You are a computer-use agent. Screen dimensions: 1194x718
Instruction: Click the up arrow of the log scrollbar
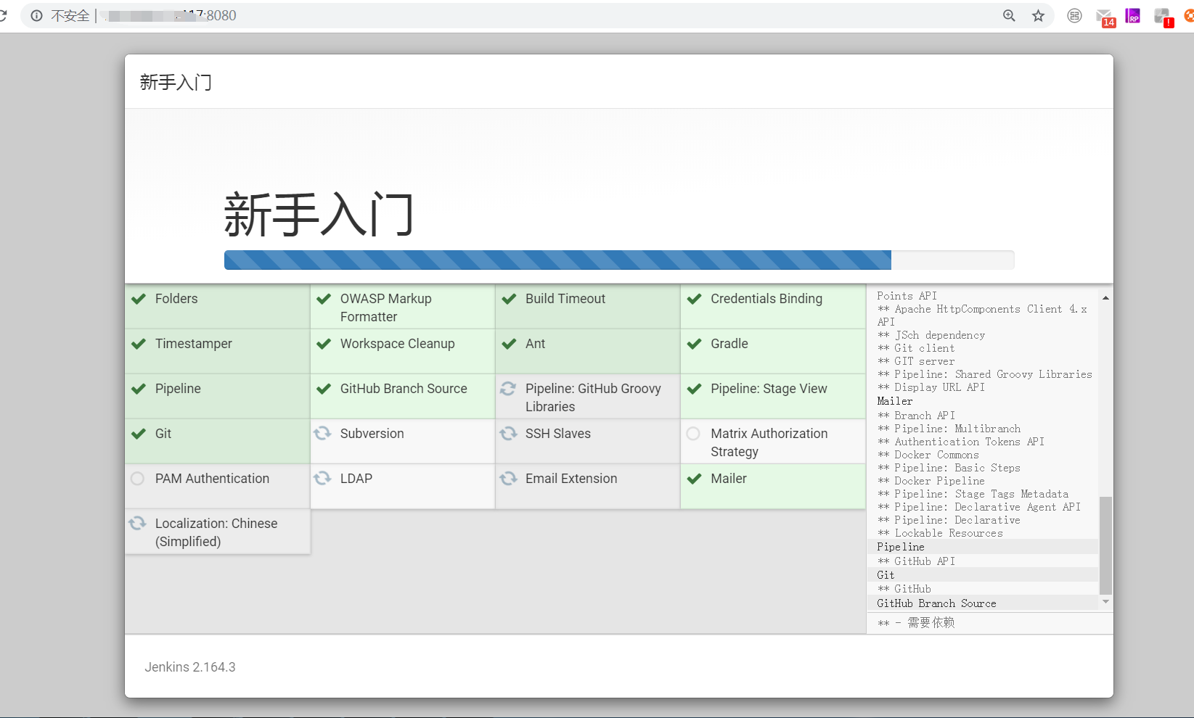tap(1105, 296)
